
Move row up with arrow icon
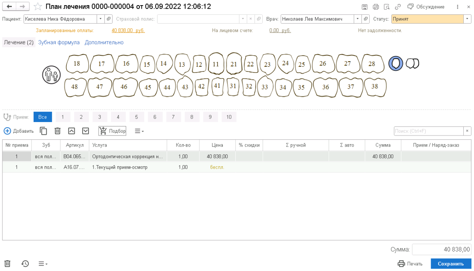pyautogui.click(x=71, y=131)
